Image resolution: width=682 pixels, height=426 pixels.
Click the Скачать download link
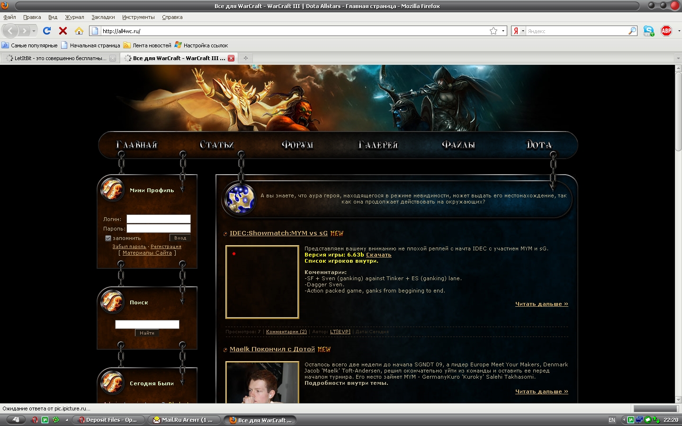pos(378,255)
